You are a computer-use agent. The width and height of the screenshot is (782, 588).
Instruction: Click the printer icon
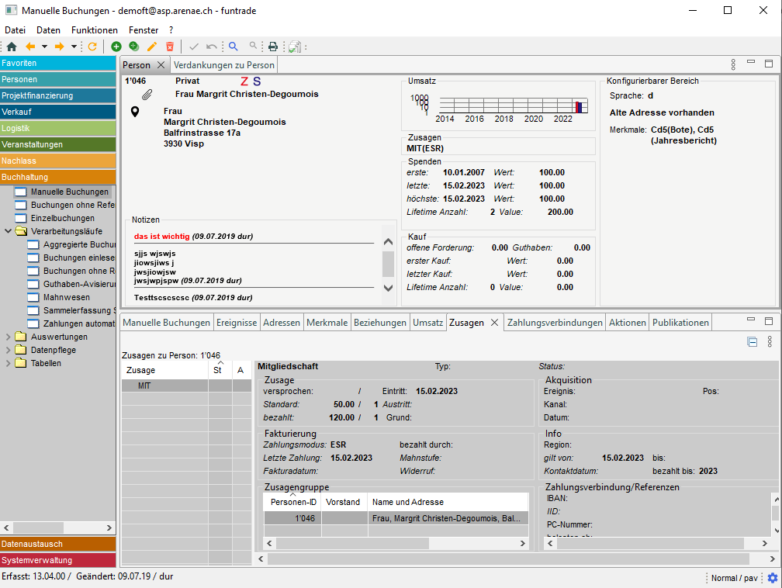point(273,47)
